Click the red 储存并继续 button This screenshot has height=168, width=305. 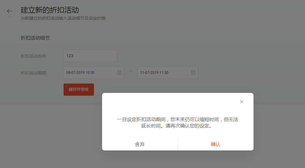point(79,90)
